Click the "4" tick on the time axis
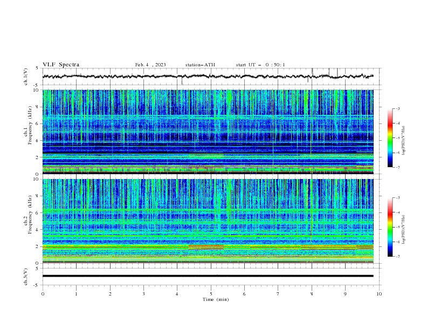 tap(177, 294)
